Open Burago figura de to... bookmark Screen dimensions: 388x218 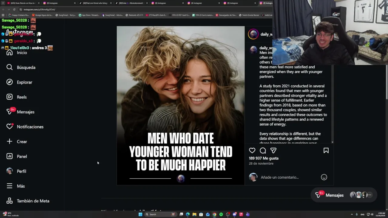42,15
